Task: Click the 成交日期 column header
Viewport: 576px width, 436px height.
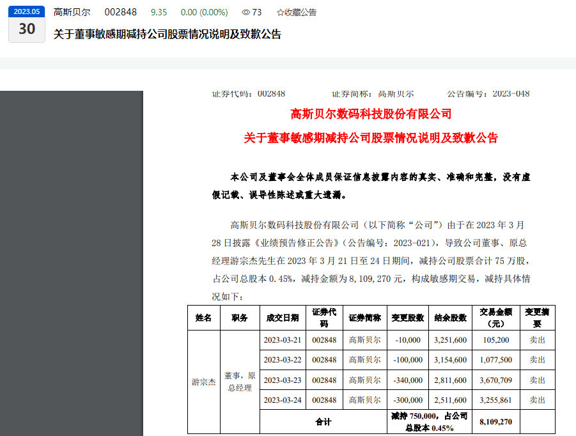Action: click(x=283, y=318)
